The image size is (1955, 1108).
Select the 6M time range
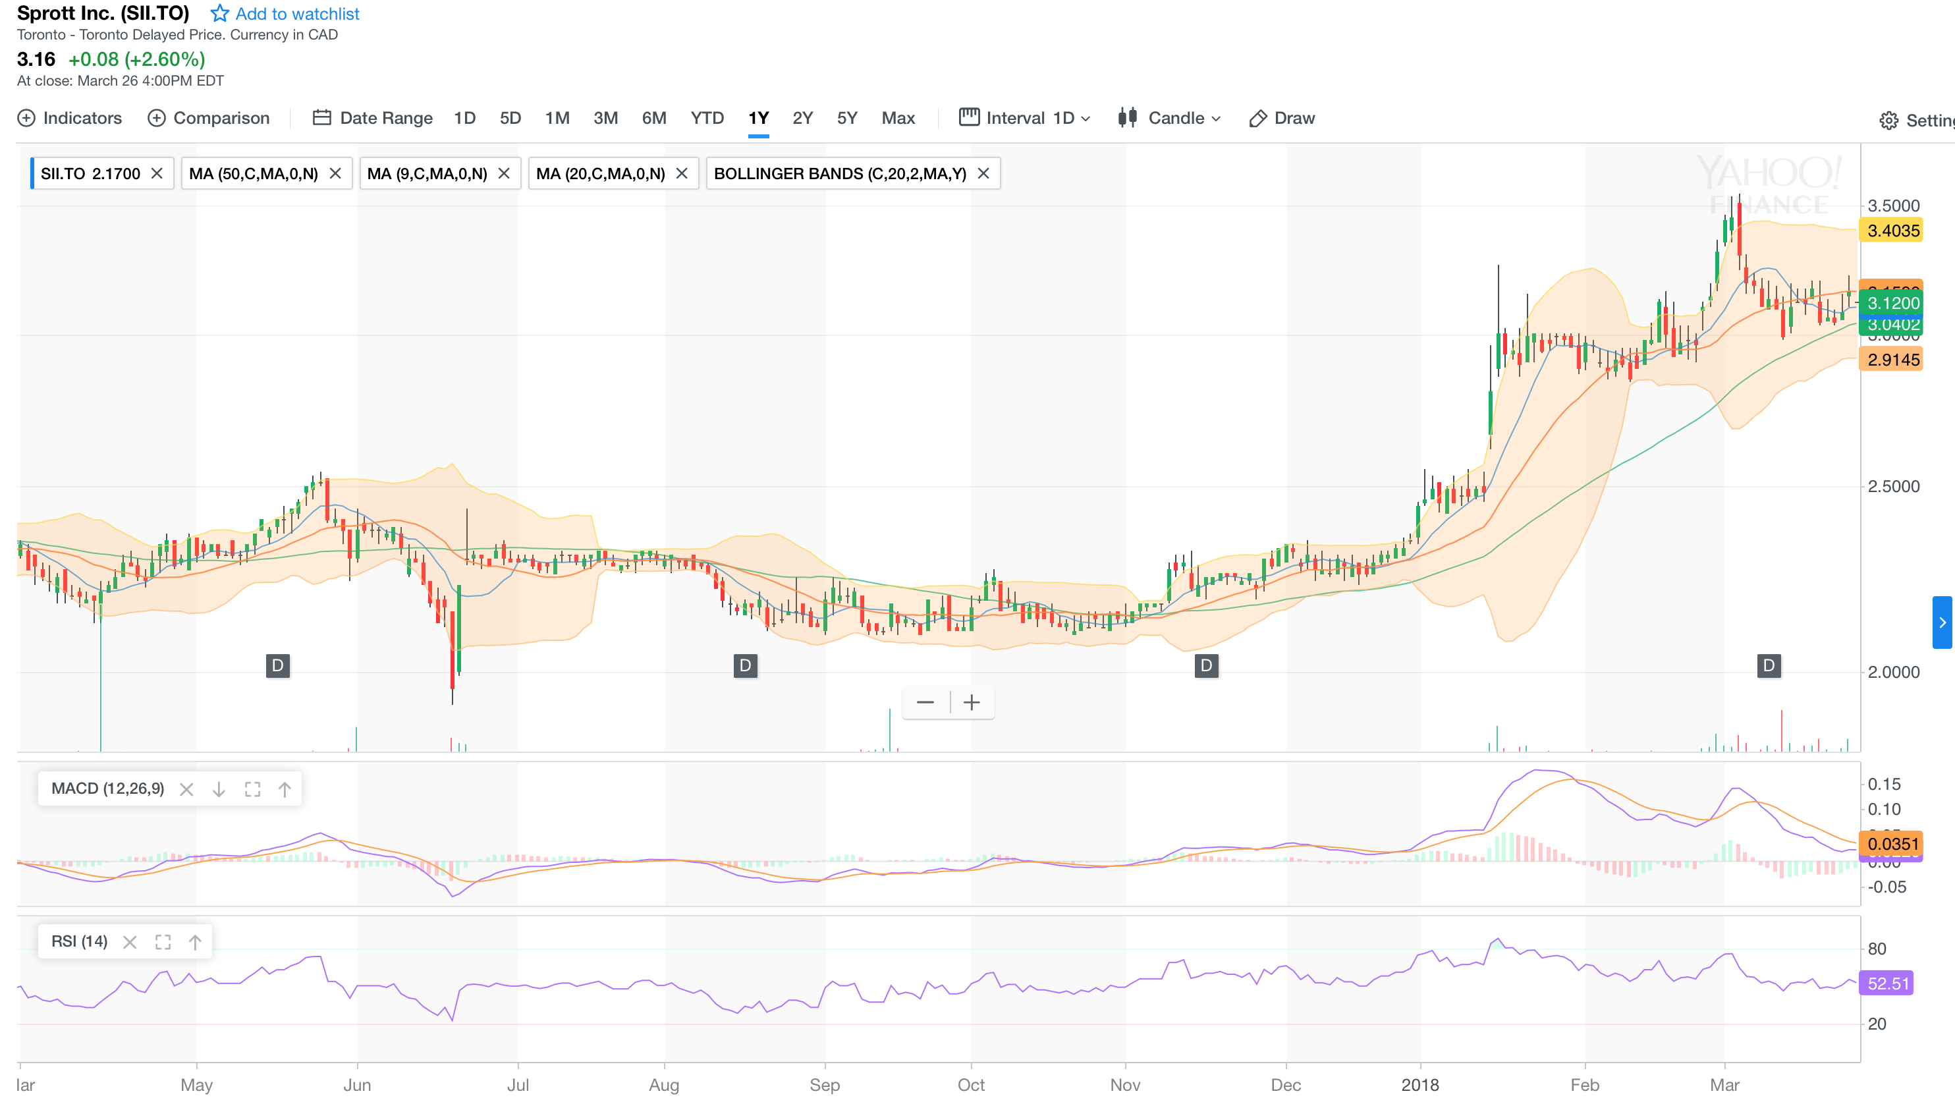pyautogui.click(x=653, y=118)
